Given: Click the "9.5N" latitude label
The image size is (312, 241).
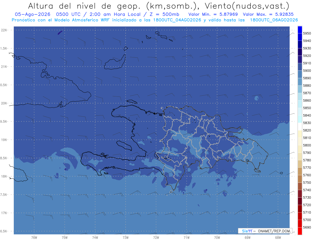Looking at the screenshot, I should click(x=4, y=122).
